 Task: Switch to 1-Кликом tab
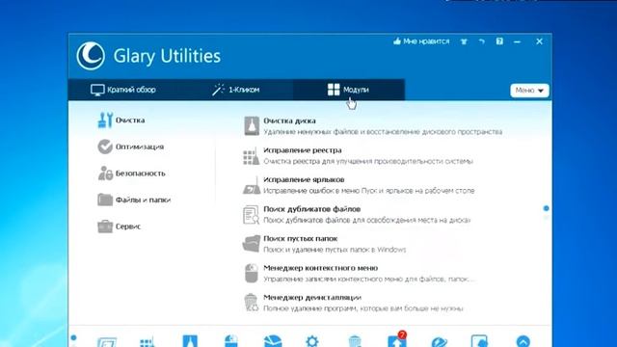(x=235, y=90)
